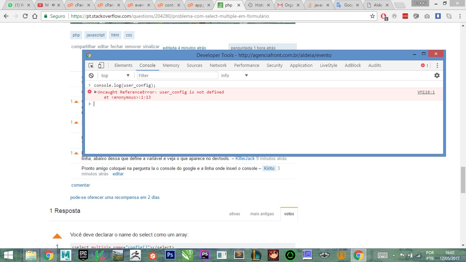Switch to the app.js browser tab

(x=200, y=5)
